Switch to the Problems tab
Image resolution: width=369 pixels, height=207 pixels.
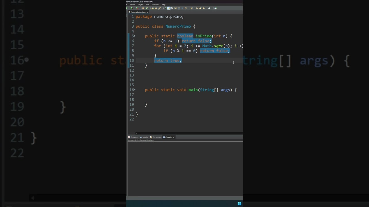tap(133, 137)
